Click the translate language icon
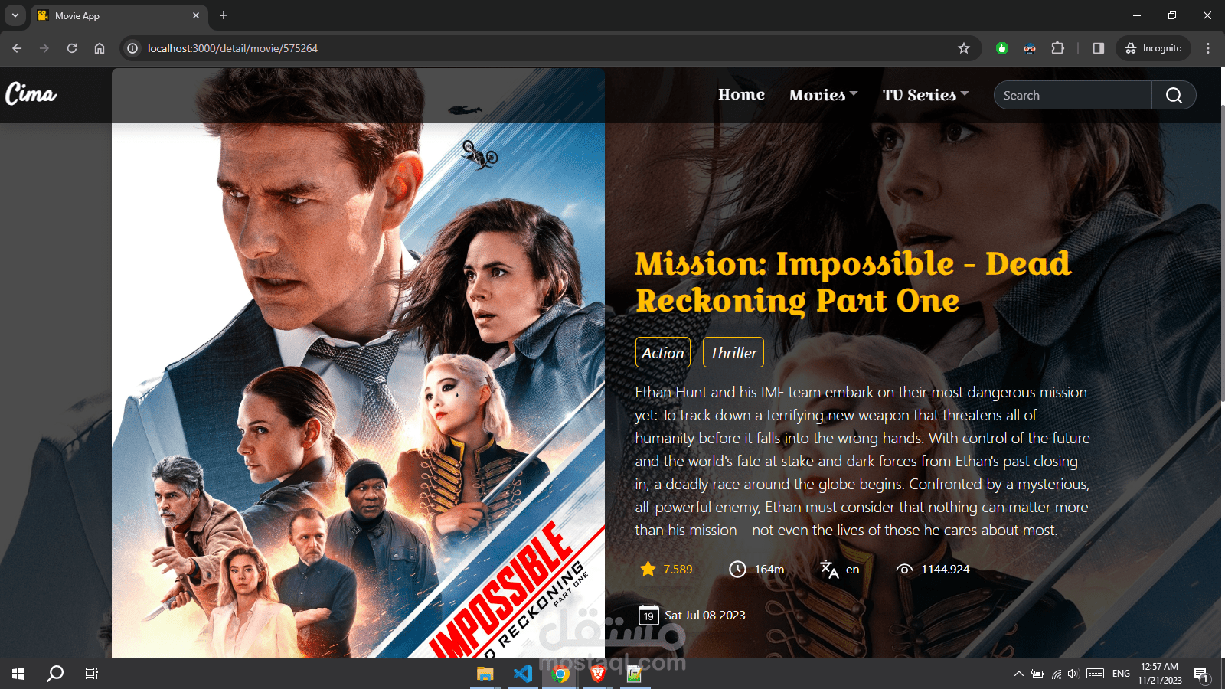The height and width of the screenshot is (689, 1225). click(829, 569)
